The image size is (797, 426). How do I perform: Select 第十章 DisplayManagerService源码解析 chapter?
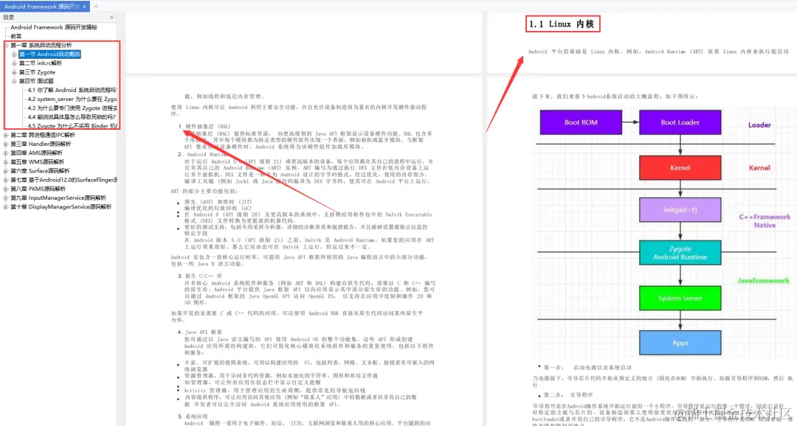click(61, 207)
